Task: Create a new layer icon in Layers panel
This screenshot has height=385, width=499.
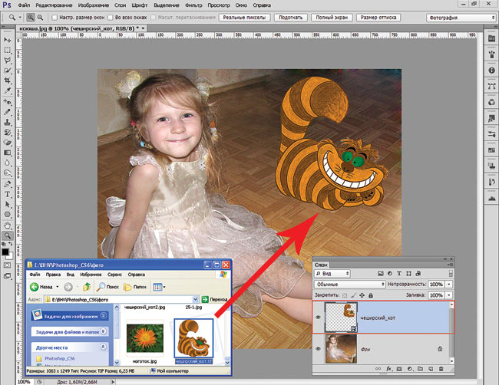Action: point(431,369)
